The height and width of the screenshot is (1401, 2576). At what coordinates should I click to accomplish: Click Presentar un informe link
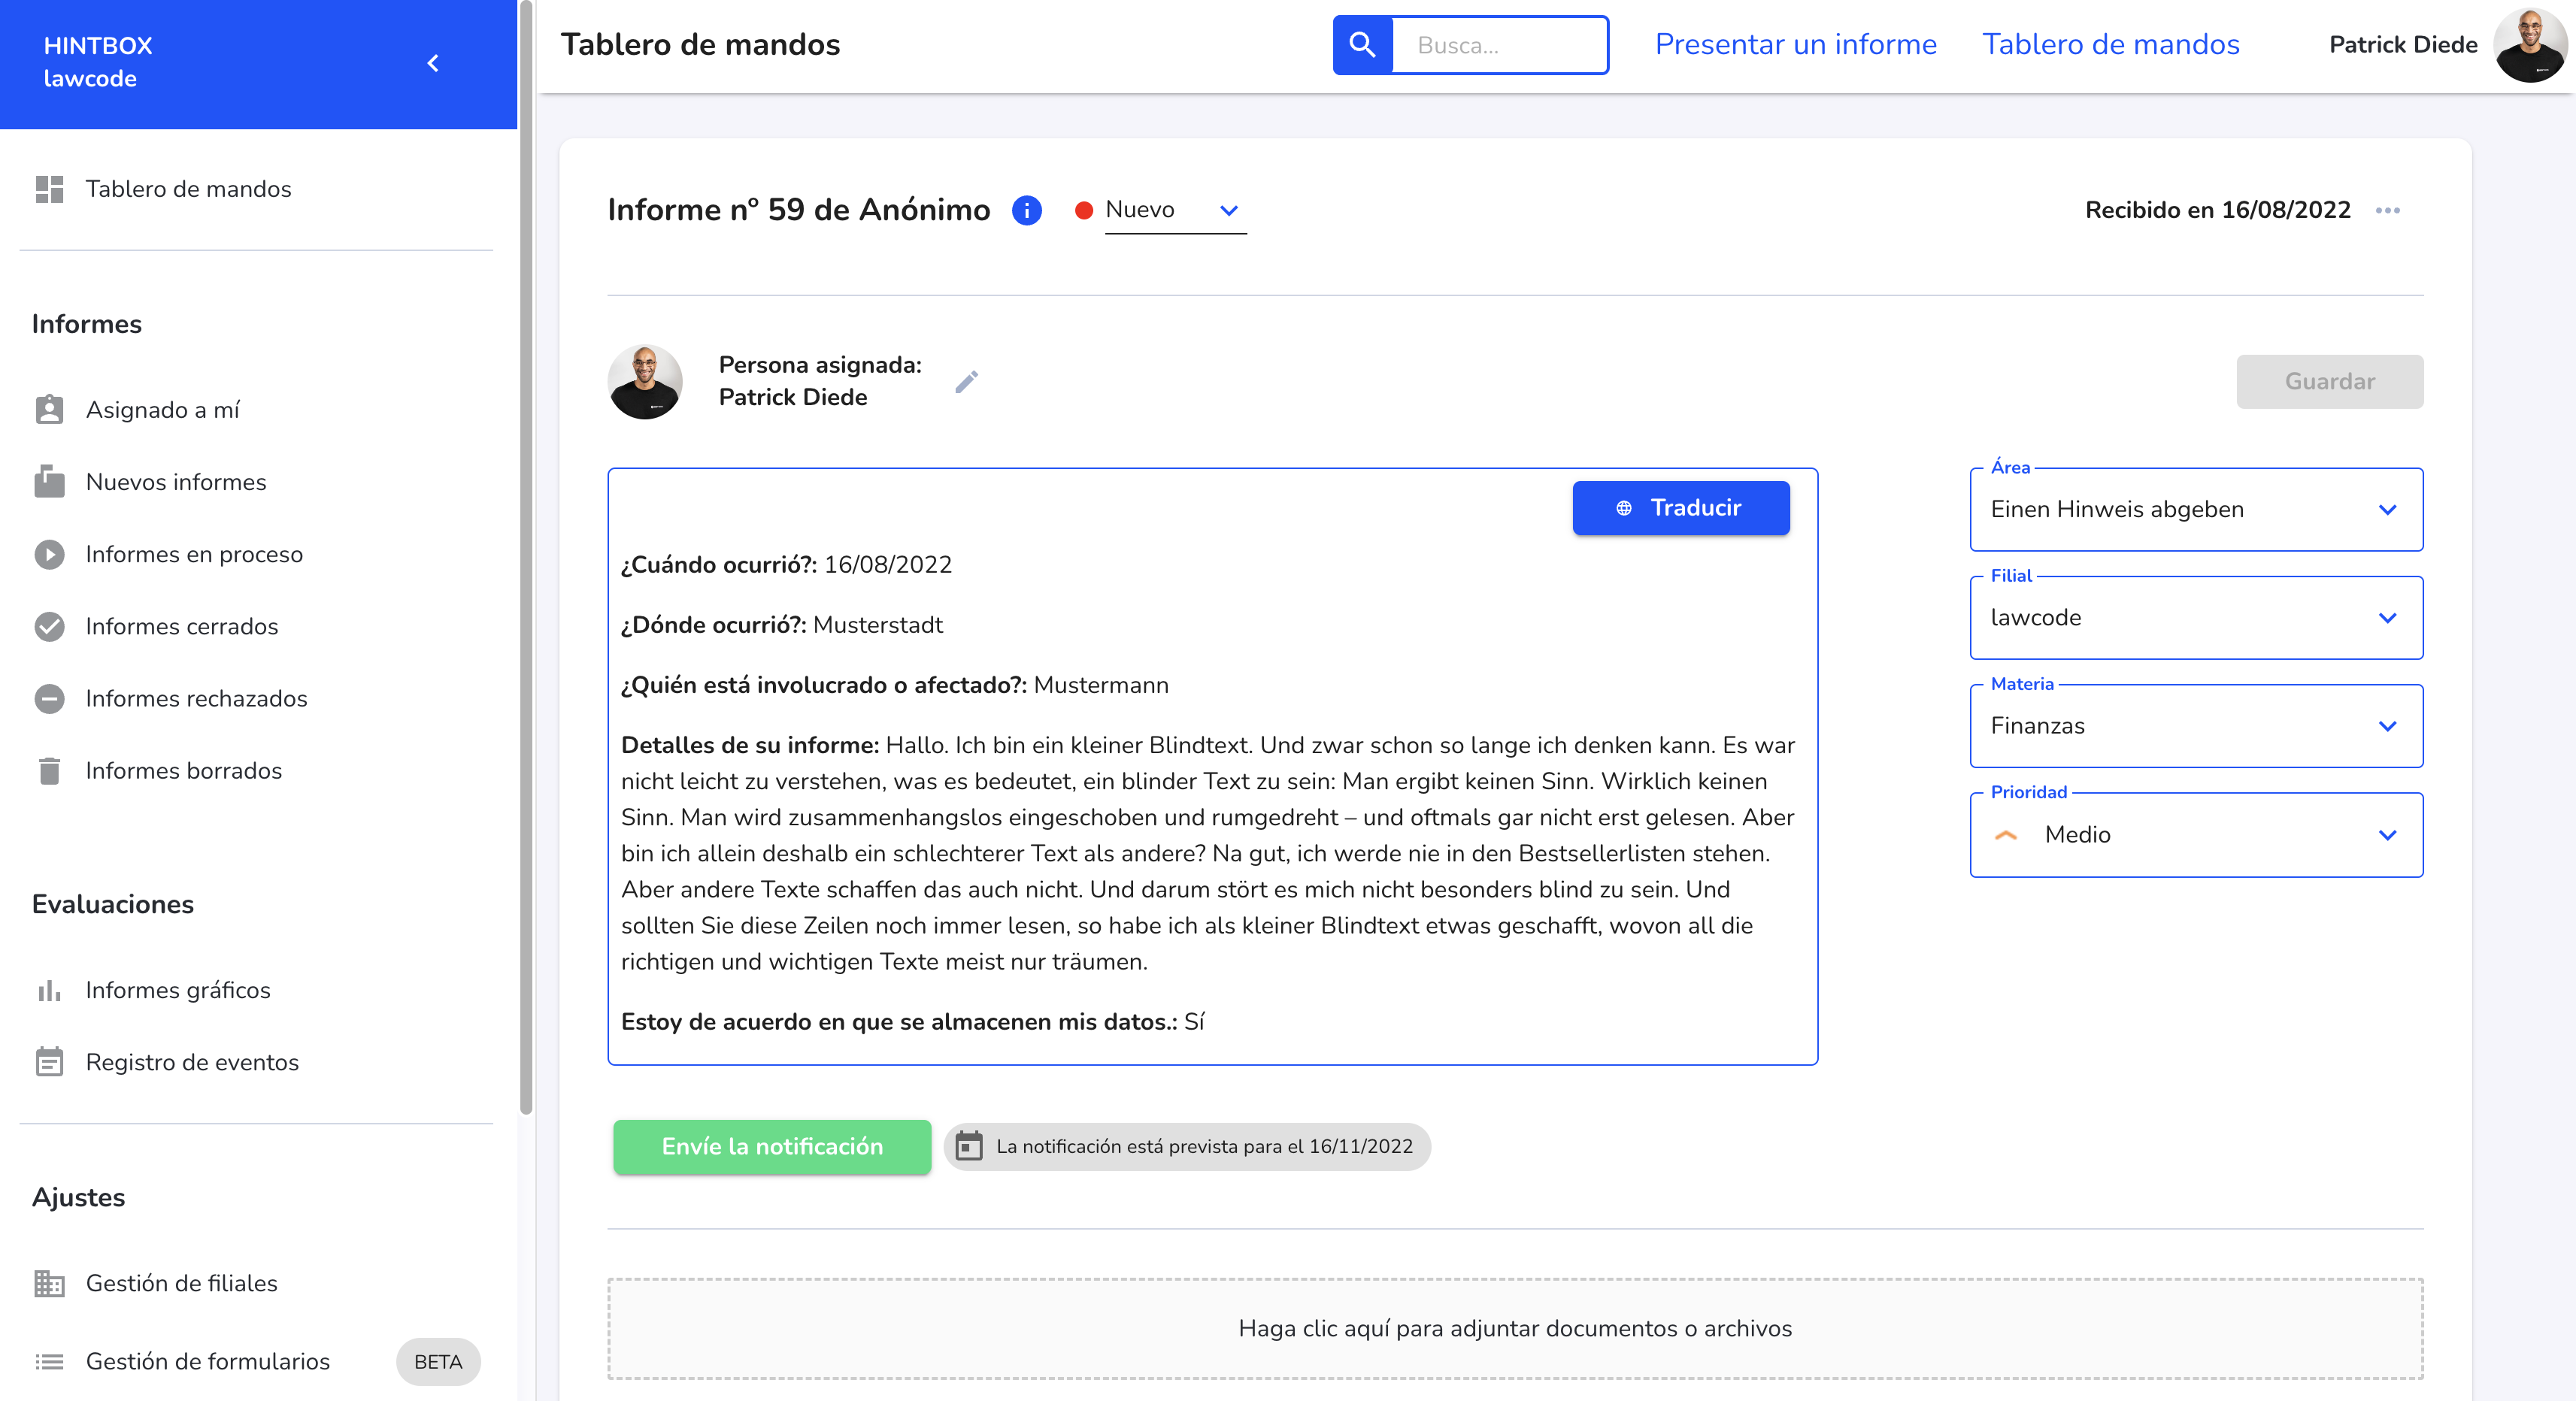point(1796,45)
